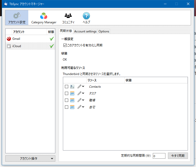Image resolution: width=196 pixels, height=167 pixels.
Task: Click the 状態 header in account list
Action: [51, 32]
